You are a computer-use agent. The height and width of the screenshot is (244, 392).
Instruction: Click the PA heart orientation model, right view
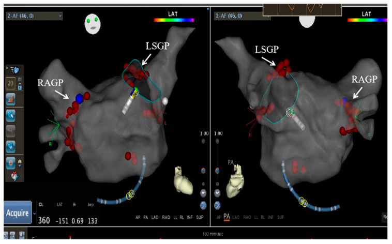(x=235, y=180)
